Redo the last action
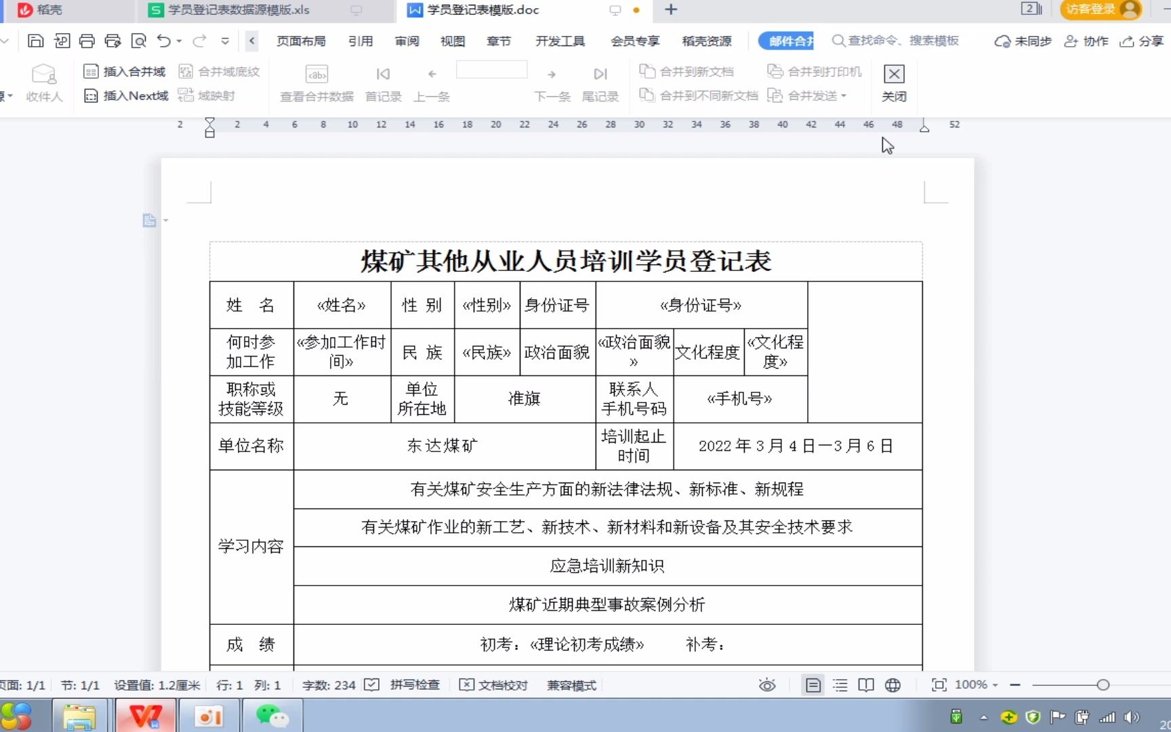The image size is (1171, 732). pyautogui.click(x=199, y=41)
